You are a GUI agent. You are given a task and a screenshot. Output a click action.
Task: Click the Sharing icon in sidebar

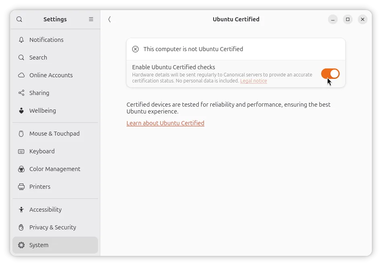[x=21, y=93]
